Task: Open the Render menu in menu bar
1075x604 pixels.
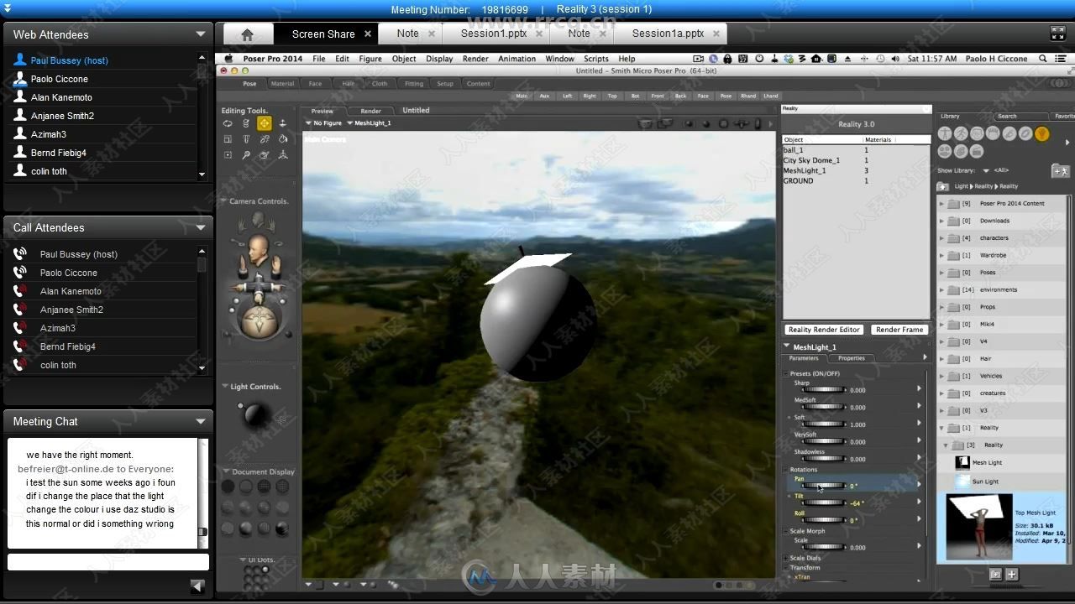Action: pyautogui.click(x=475, y=59)
